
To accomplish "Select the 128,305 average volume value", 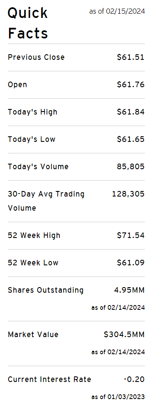I will pos(128,194).
